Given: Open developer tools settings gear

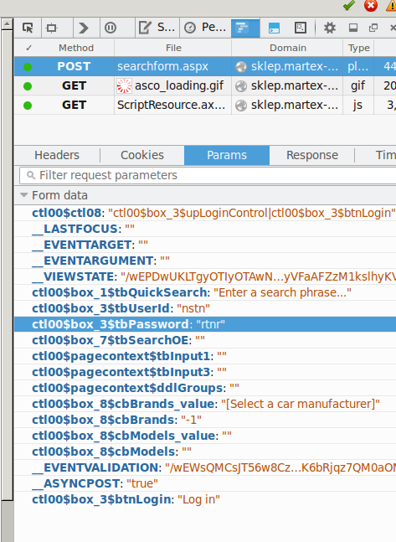Looking at the screenshot, I should tap(330, 28).
